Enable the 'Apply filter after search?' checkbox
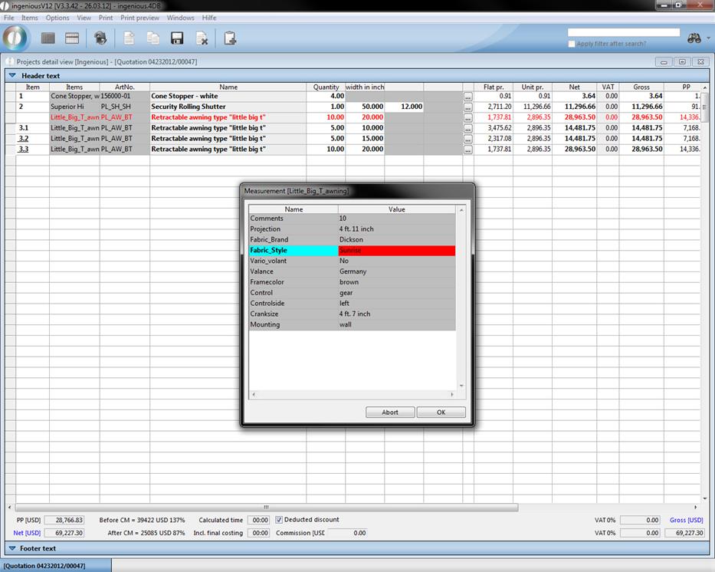This screenshot has height=572, width=715. [x=572, y=44]
